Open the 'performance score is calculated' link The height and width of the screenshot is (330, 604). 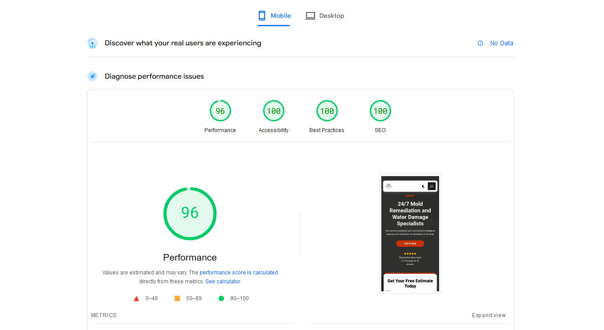[239, 273]
